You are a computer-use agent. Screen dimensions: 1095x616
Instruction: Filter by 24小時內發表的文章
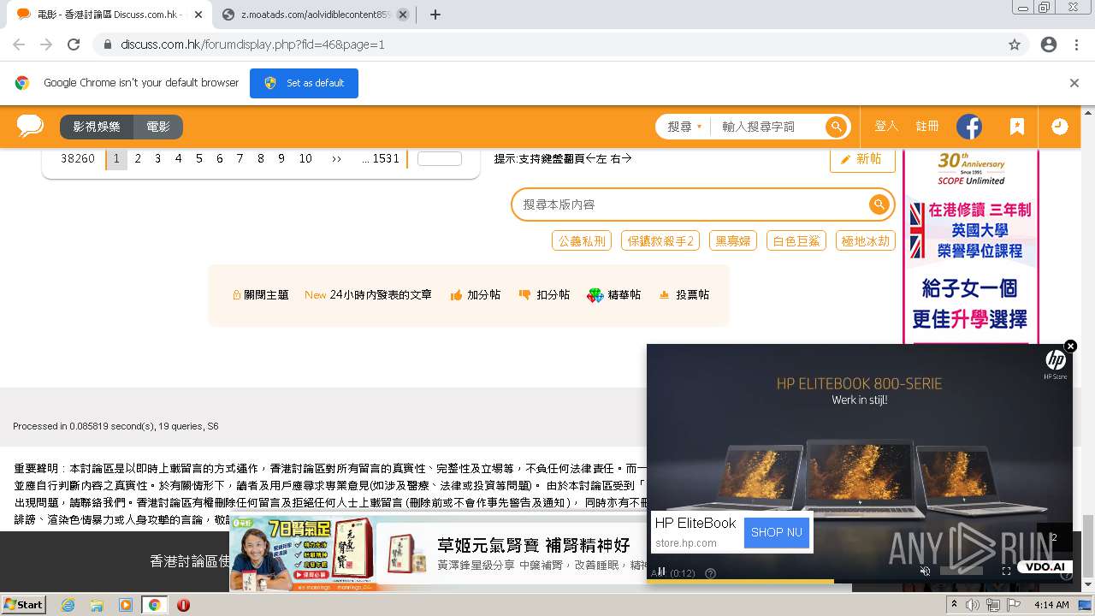point(368,294)
